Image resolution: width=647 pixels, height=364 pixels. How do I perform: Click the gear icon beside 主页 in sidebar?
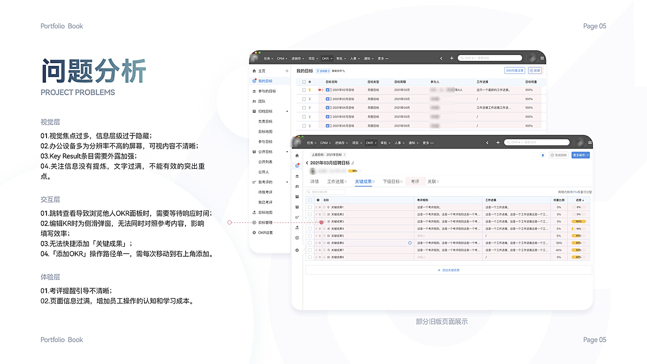click(287, 71)
